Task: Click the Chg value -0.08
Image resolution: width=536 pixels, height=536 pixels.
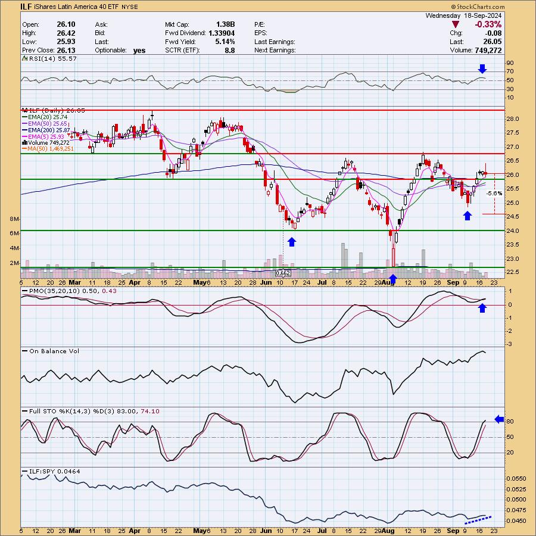Action: point(493,33)
